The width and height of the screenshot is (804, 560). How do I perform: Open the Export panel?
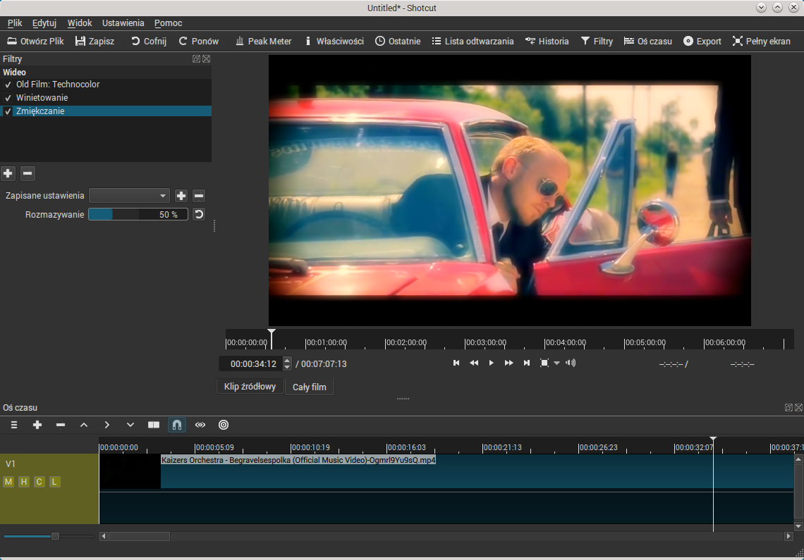(x=702, y=41)
